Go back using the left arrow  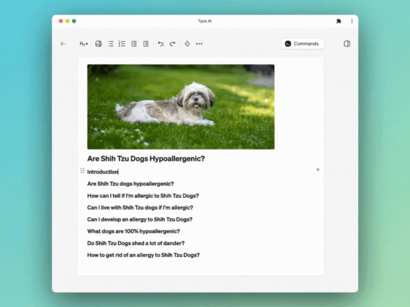(63, 44)
